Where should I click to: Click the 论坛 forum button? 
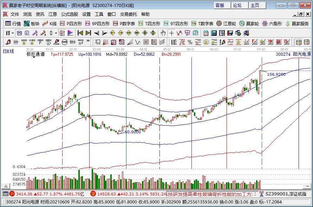click(x=237, y=5)
